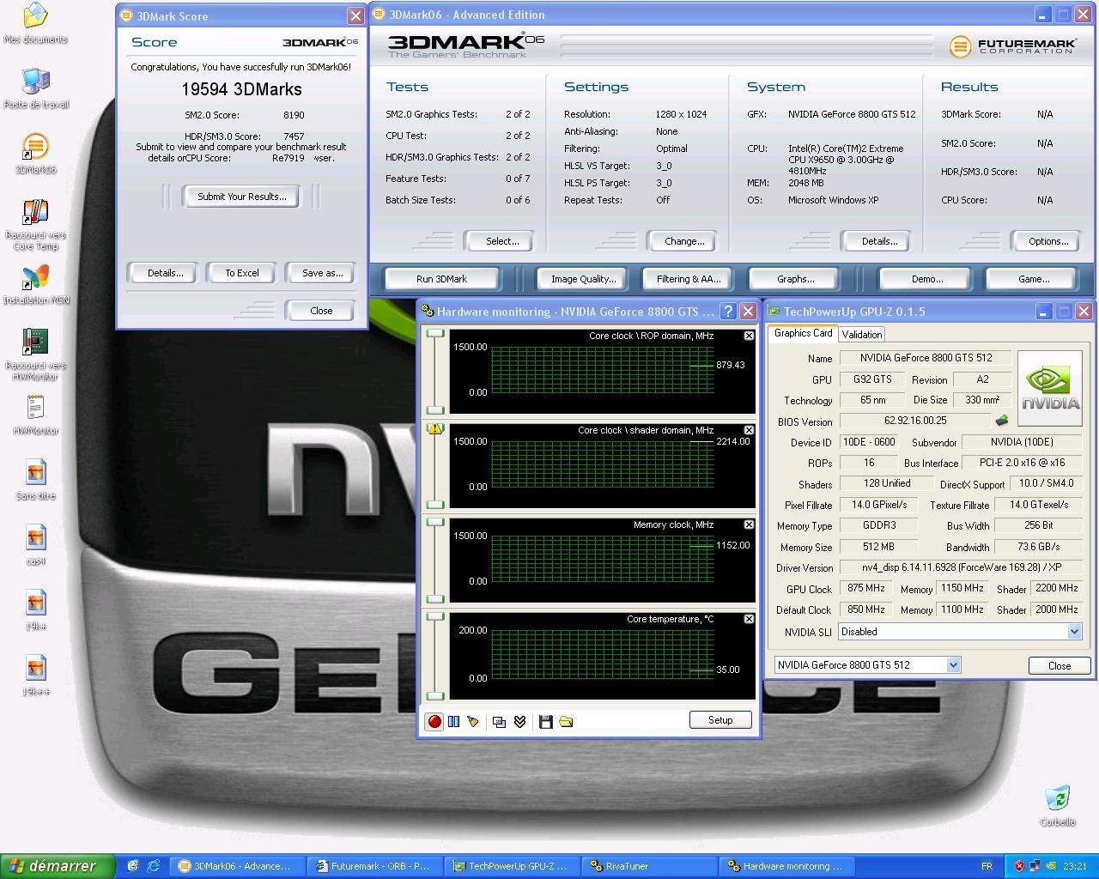Viewport: 1099px width, 879px height.
Task: Click Change under Settings
Action: tap(684, 241)
